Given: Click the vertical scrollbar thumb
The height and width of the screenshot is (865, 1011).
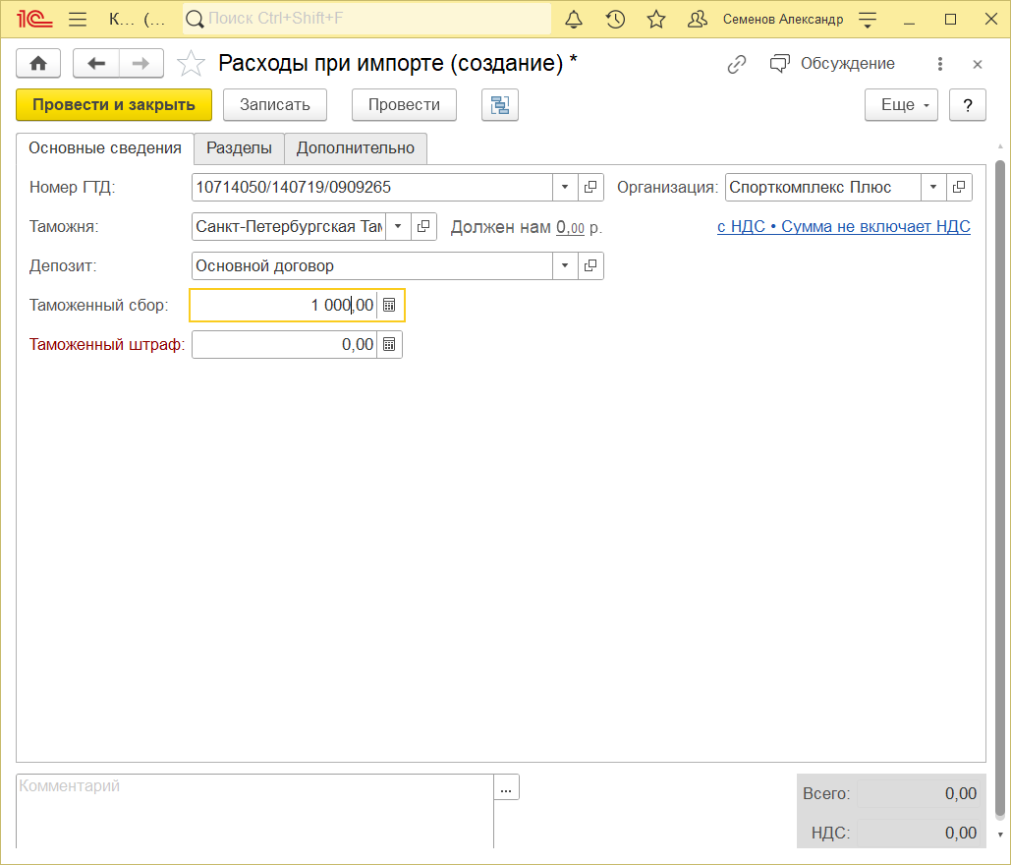Looking at the screenshot, I should tap(1000, 489).
